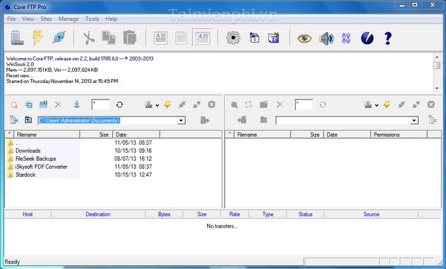The height and width of the screenshot is (269, 446).
Task: Expand the remote path dropdown
Action: coord(414,120)
